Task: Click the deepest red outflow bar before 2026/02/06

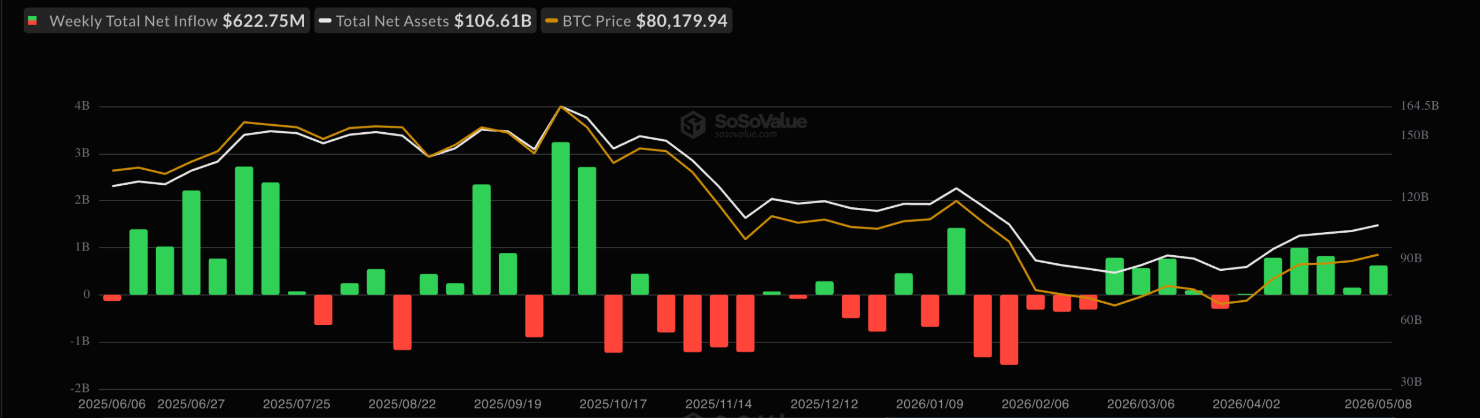Action: click(x=1009, y=330)
